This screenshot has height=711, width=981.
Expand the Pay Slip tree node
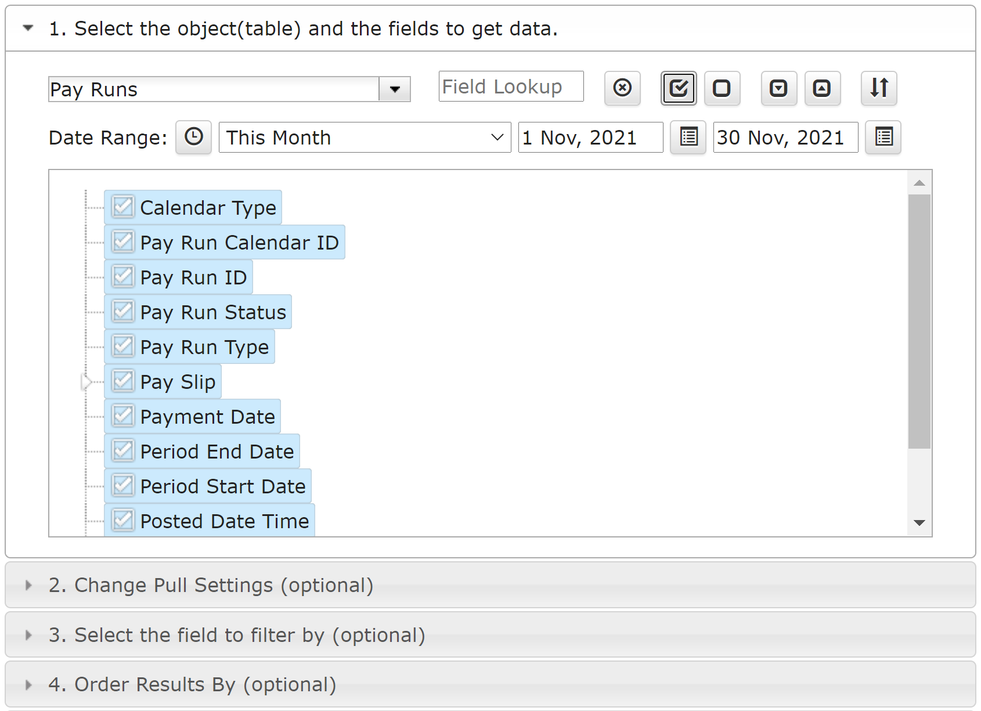pyautogui.click(x=86, y=382)
